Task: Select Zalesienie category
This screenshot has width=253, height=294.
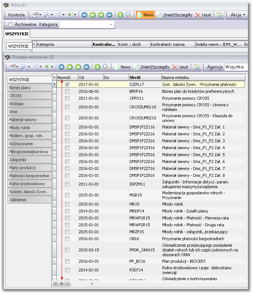Action: click(29, 200)
